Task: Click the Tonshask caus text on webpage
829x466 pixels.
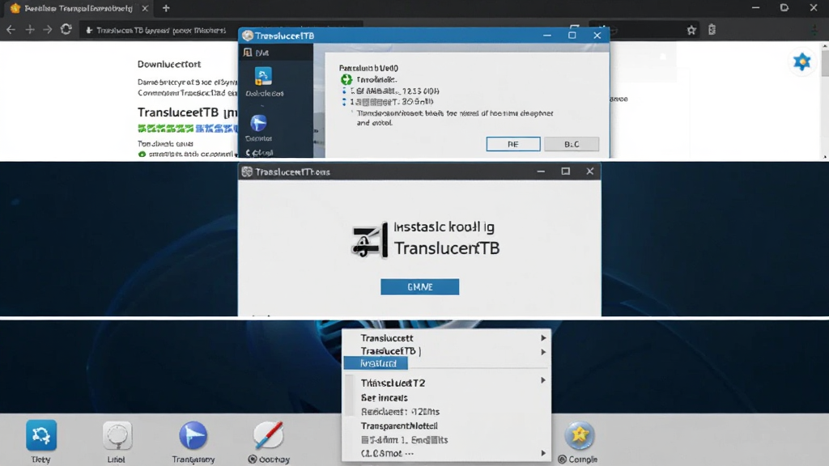Action: (165, 143)
